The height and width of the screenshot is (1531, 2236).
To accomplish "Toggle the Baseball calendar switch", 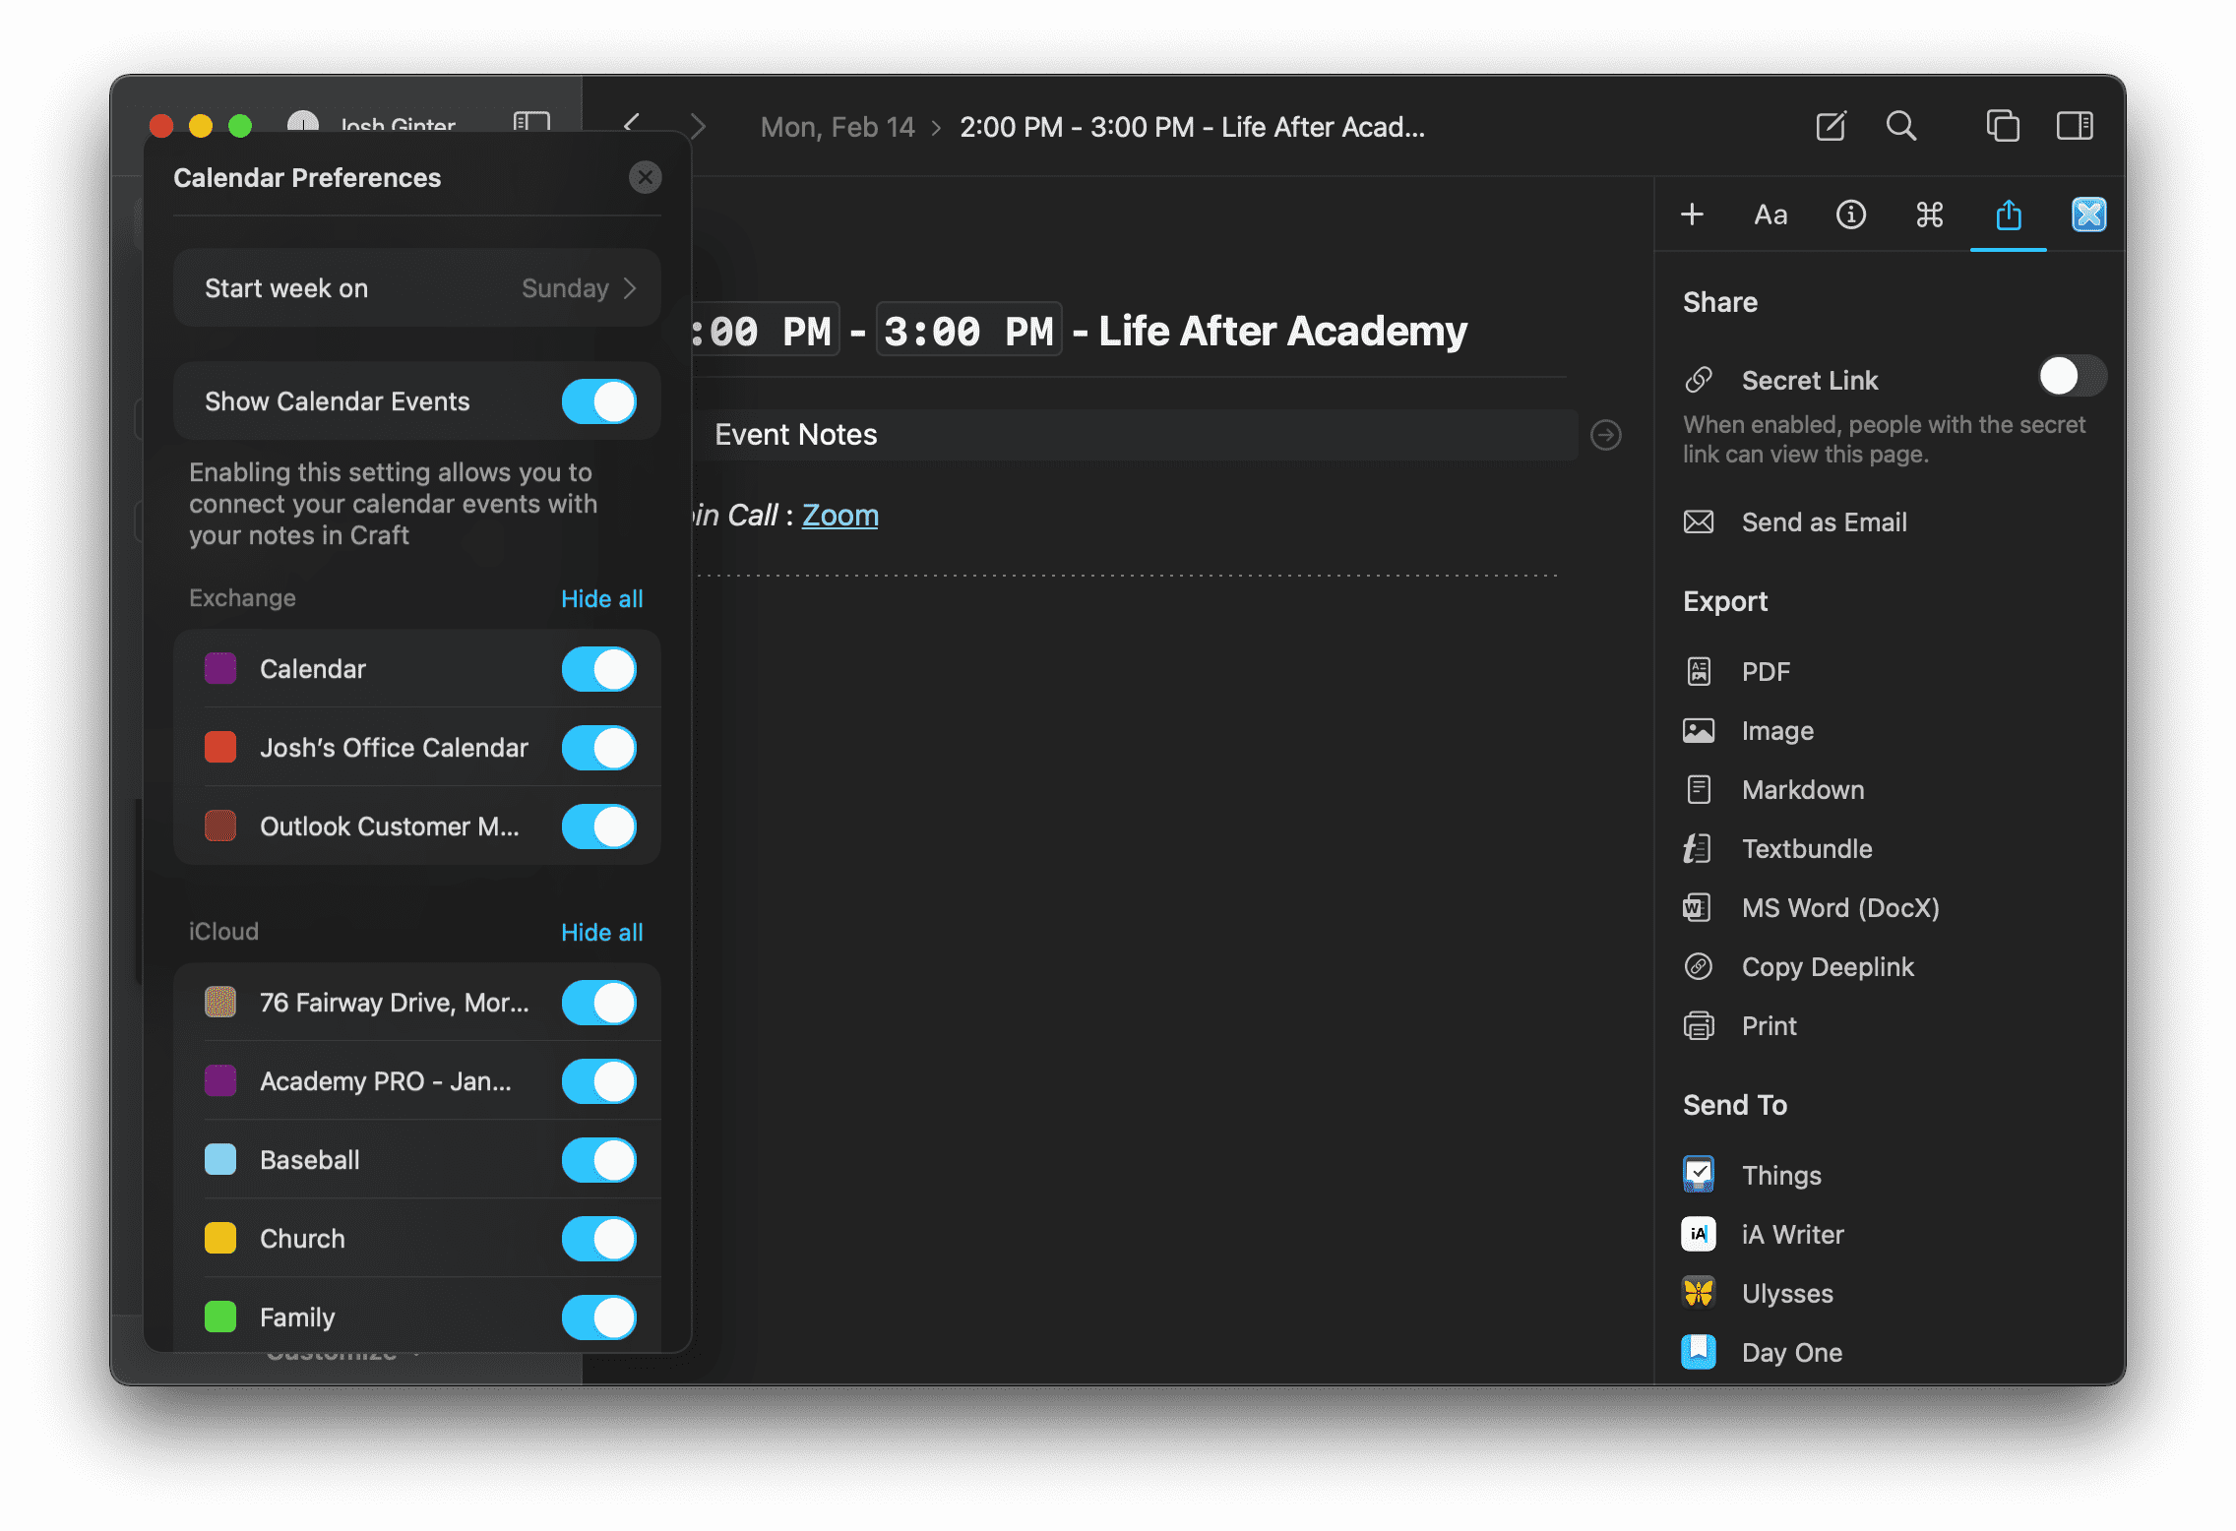I will [x=599, y=1160].
